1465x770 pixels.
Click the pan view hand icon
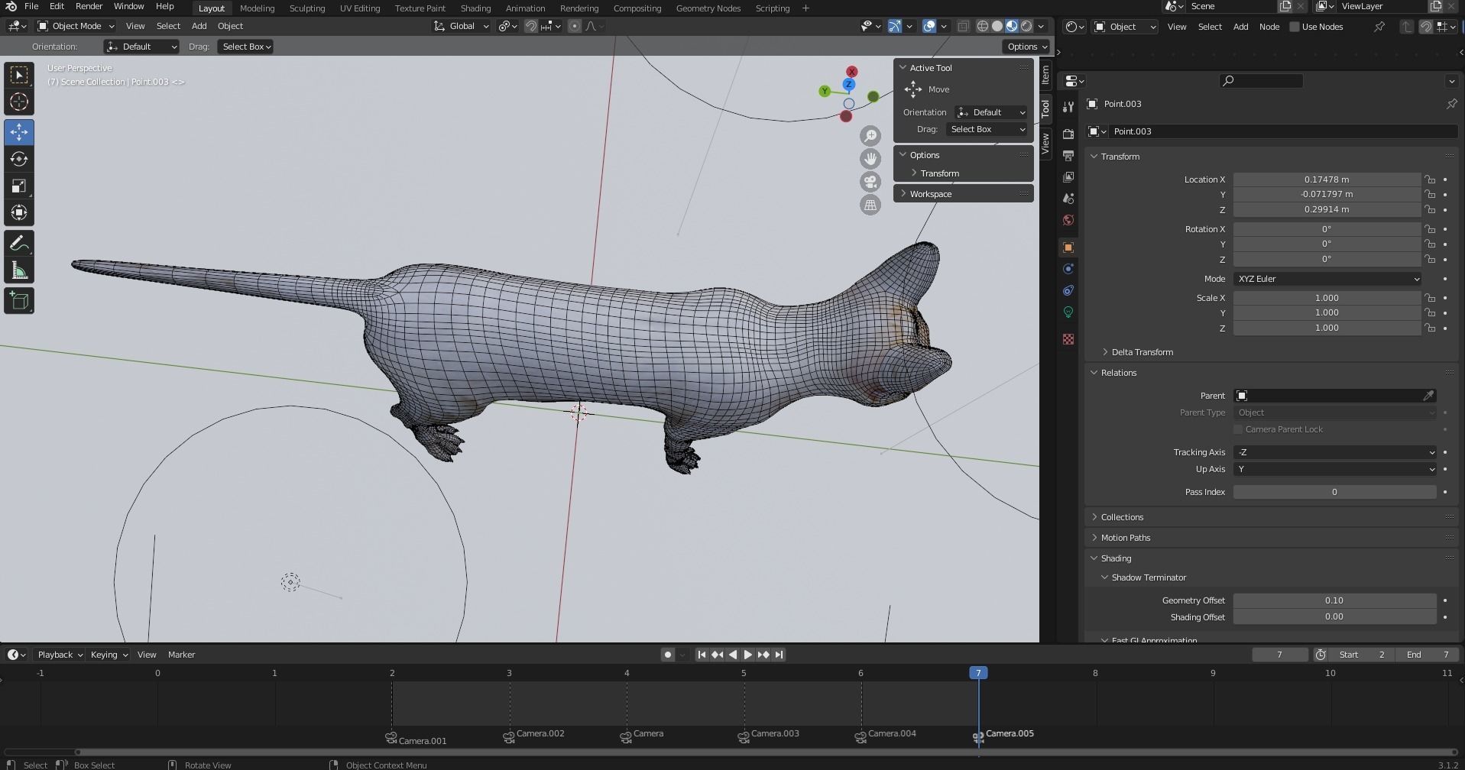870,159
